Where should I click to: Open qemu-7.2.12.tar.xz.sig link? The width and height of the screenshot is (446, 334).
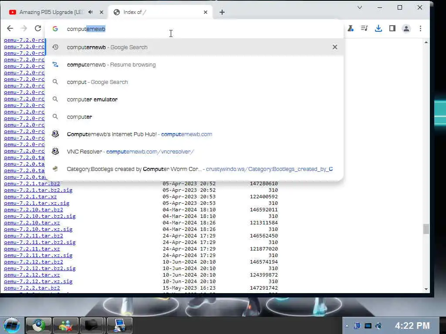tap(38, 281)
